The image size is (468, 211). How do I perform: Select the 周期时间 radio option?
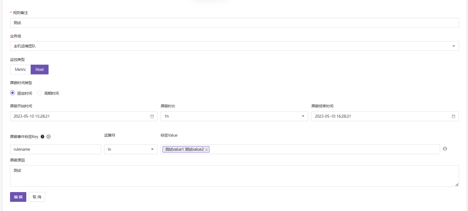tap(39, 93)
